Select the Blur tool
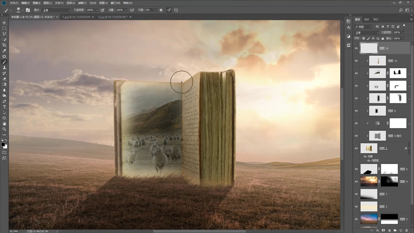The image size is (414, 233). (4, 90)
